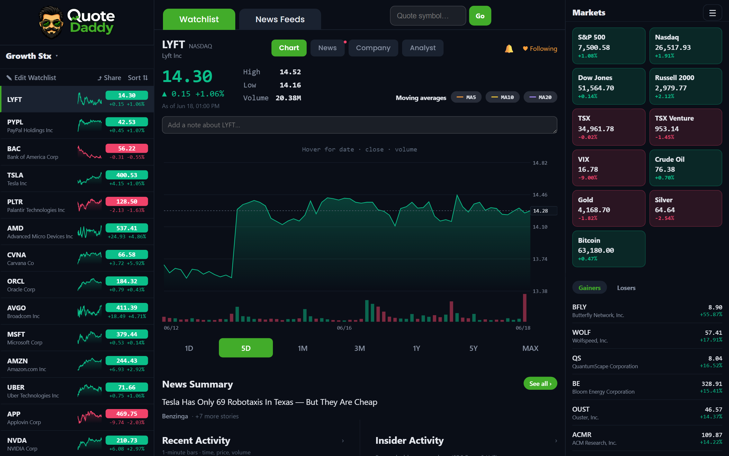Click the PLTR sparkline chart in watchlist
This screenshot has width=729, height=456.
[90, 205]
